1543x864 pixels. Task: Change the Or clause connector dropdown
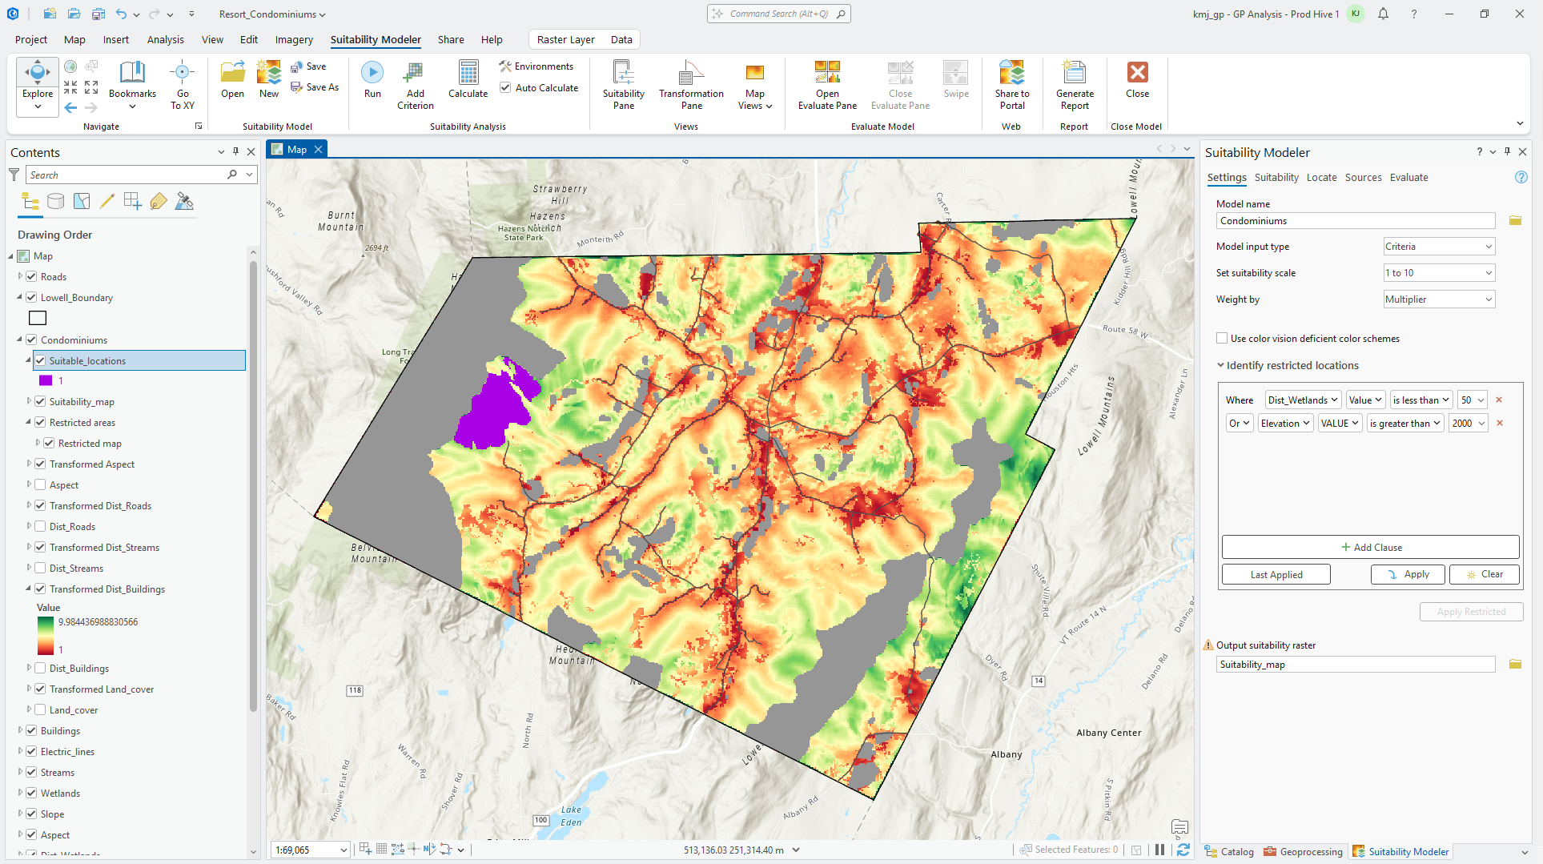click(x=1240, y=424)
